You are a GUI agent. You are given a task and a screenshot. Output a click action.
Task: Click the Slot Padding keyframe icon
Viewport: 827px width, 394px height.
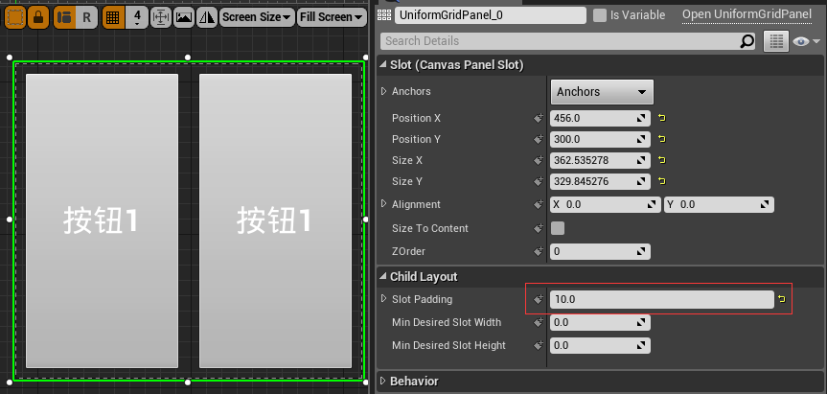(x=538, y=300)
